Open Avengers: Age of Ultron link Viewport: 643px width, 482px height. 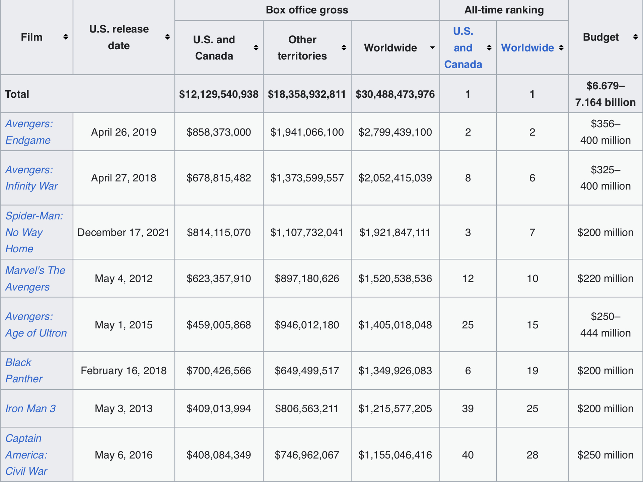click(36, 325)
